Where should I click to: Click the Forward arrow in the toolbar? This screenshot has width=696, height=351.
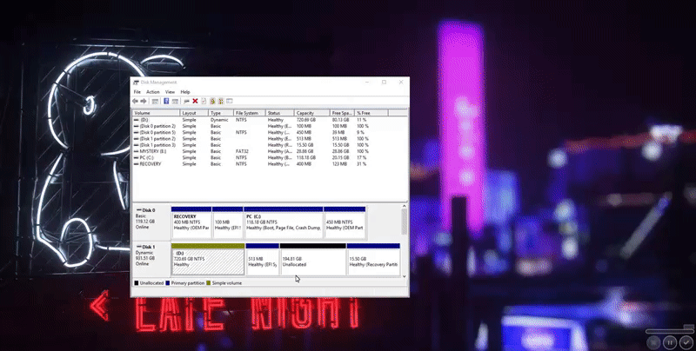(144, 101)
